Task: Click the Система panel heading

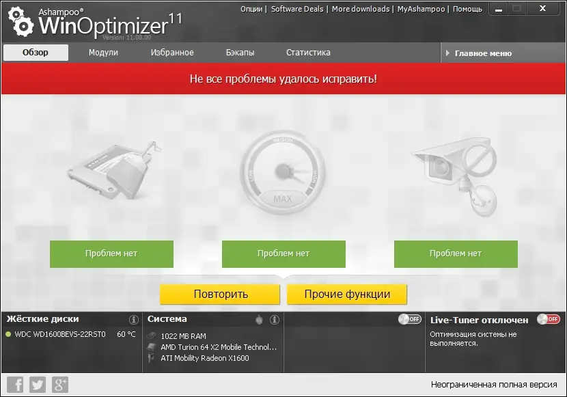Action: [x=167, y=319]
